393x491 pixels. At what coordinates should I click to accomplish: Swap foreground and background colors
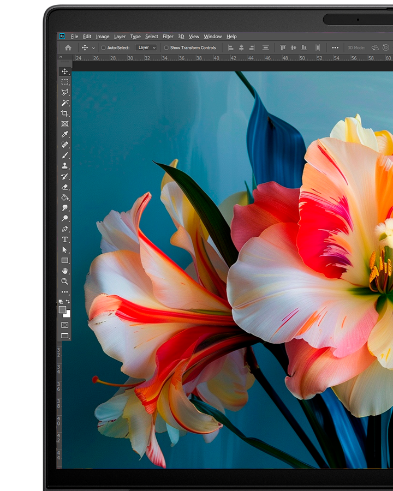pos(68,302)
